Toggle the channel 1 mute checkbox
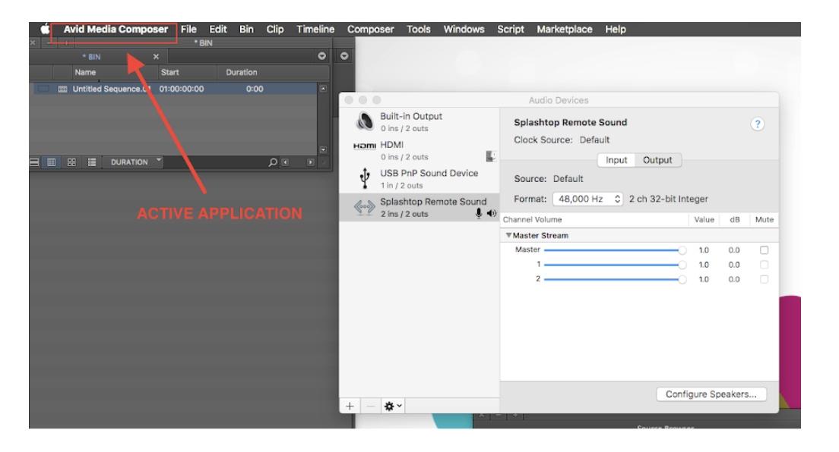 764,265
